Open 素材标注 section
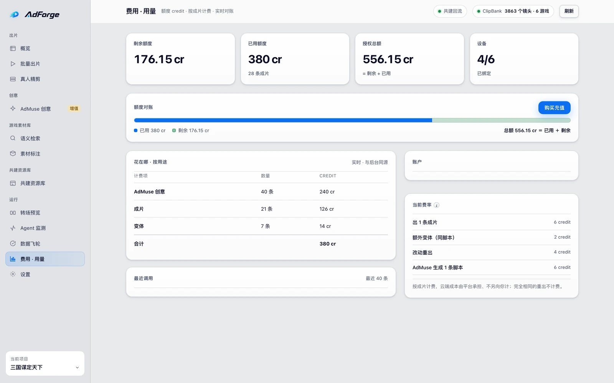 [x=45, y=154]
